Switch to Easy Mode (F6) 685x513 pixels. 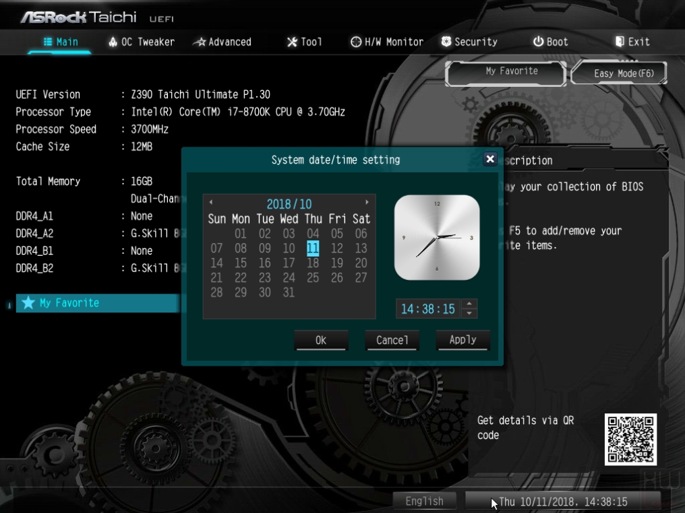[x=619, y=73]
